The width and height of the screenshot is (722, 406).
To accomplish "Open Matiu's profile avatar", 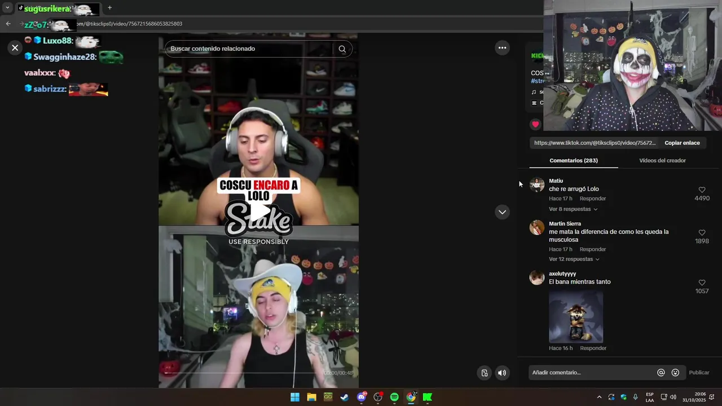I will pos(537,185).
